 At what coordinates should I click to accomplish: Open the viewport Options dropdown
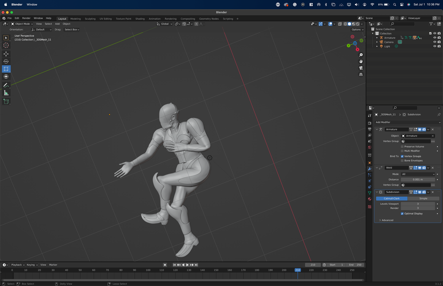(358, 29)
